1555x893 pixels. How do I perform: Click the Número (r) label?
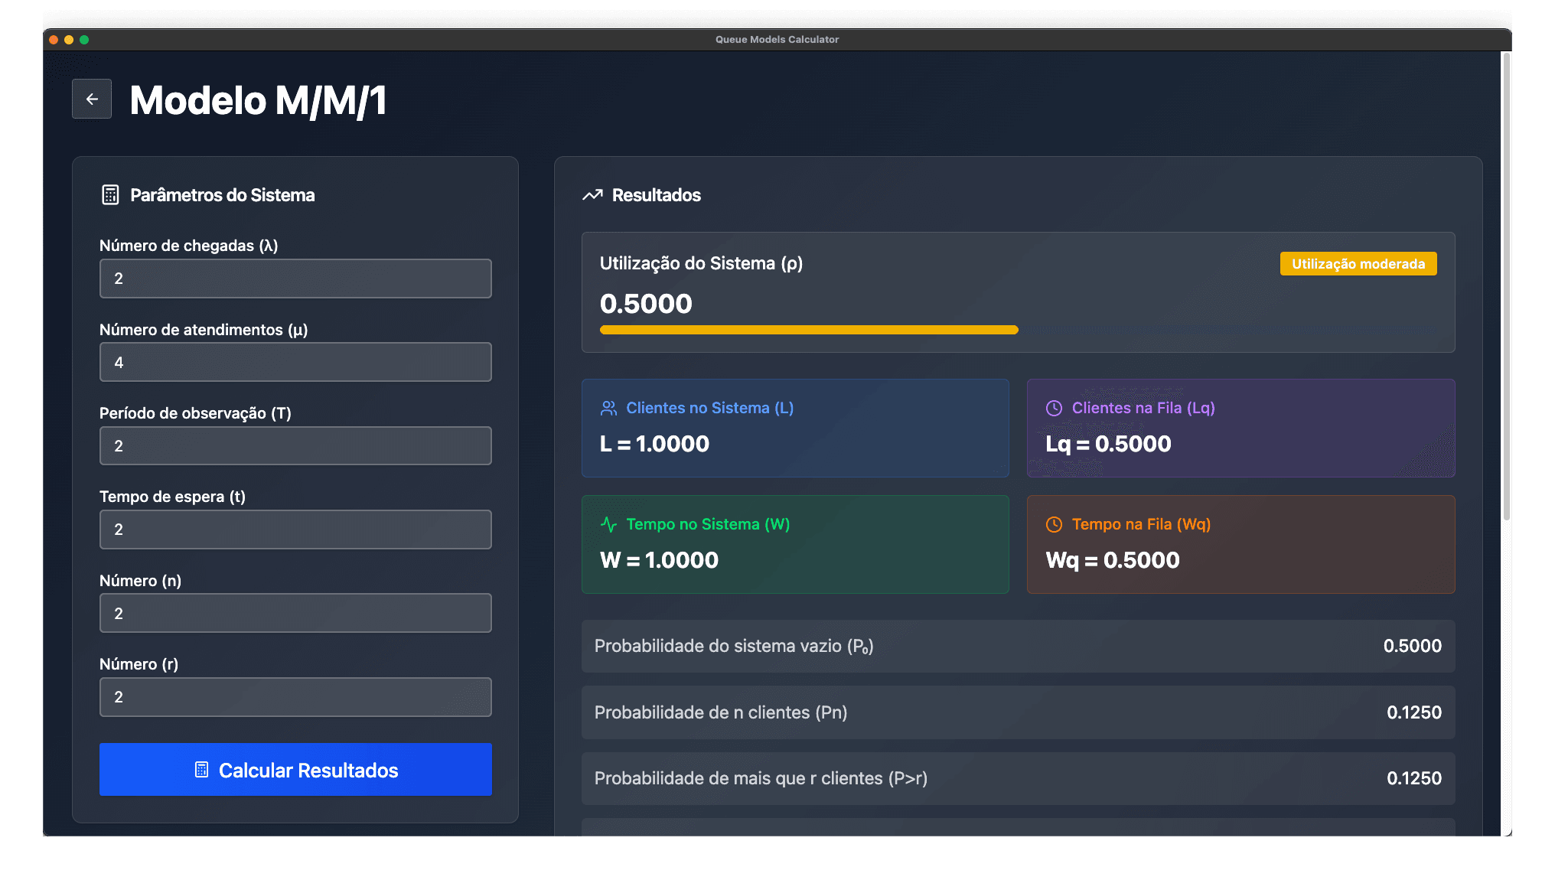click(139, 664)
